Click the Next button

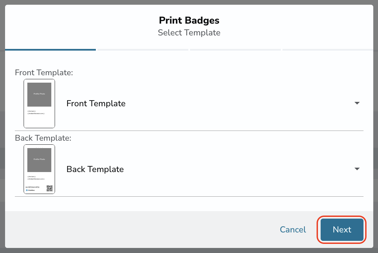pos(342,230)
